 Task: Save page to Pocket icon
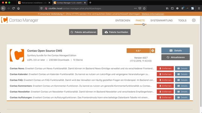(140, 8)
